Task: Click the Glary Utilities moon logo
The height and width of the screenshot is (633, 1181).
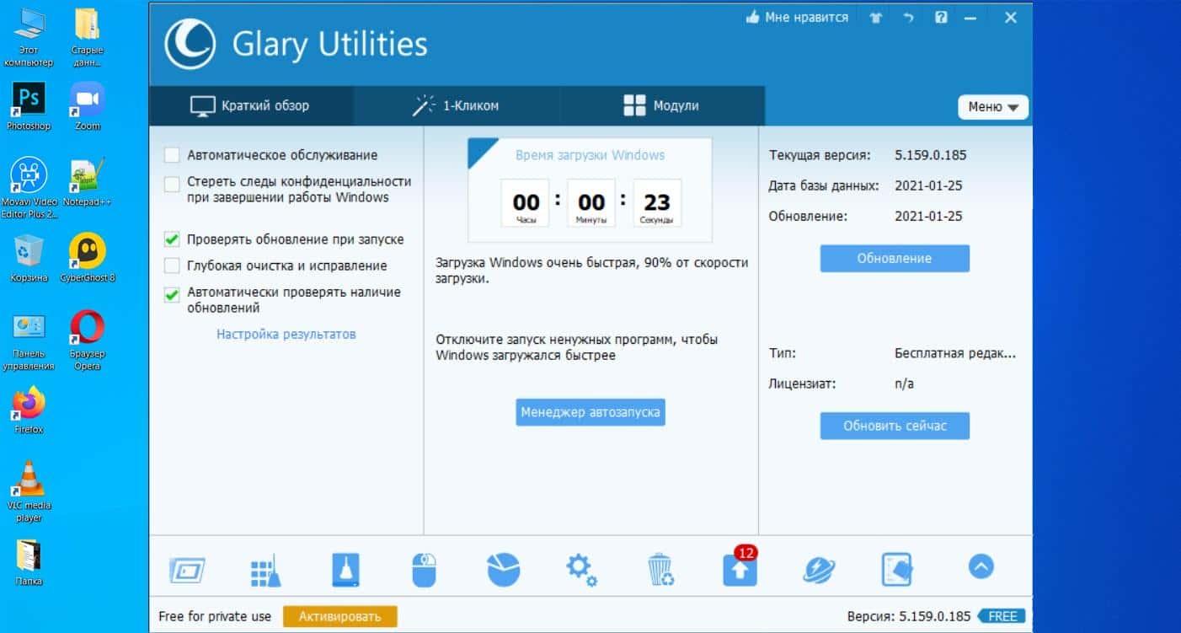Action: tap(190, 44)
